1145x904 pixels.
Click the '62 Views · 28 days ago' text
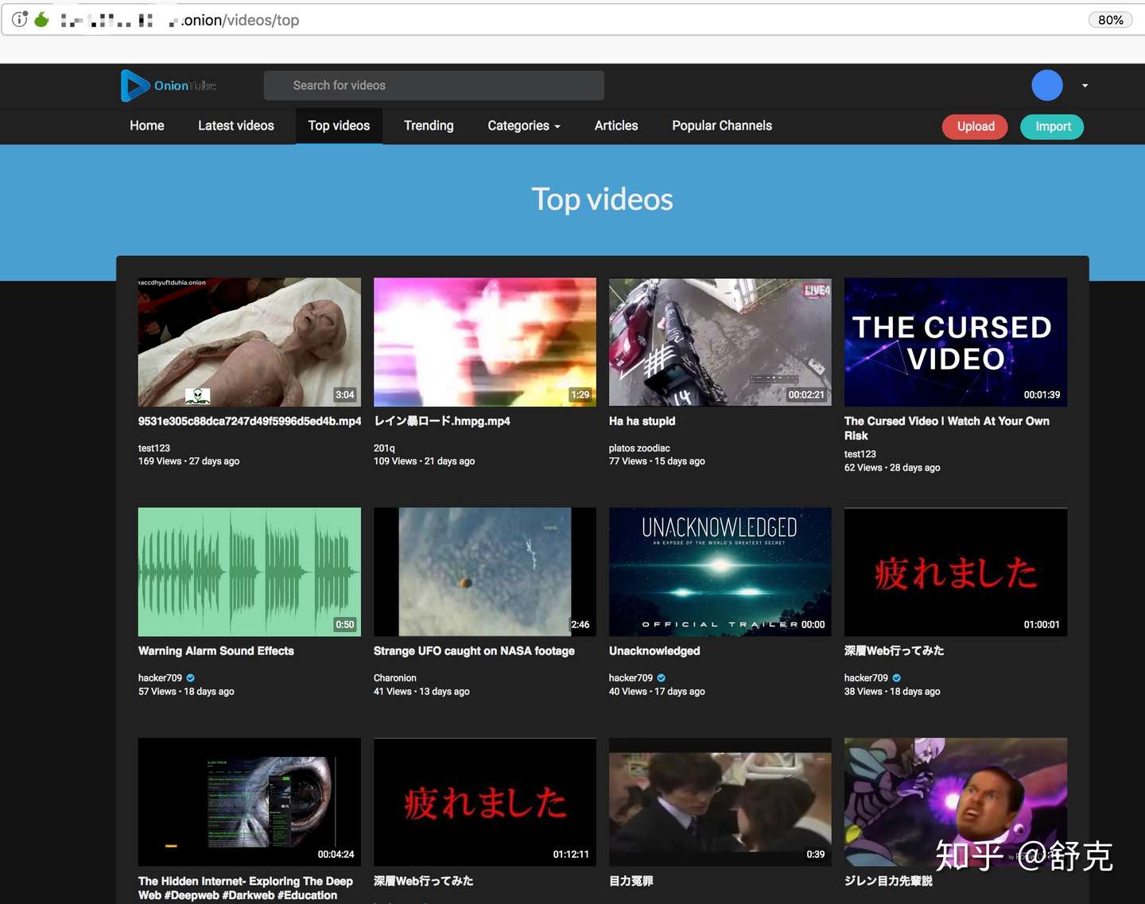coord(892,468)
